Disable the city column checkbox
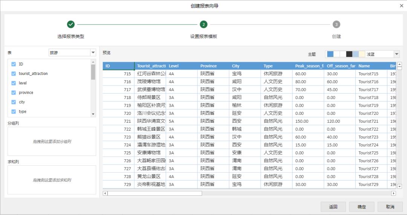The height and width of the screenshot is (215, 407). [14, 102]
